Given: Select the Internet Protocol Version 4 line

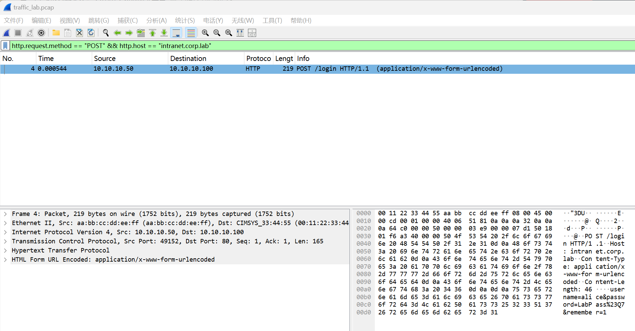Looking at the screenshot, I should [x=128, y=232].
